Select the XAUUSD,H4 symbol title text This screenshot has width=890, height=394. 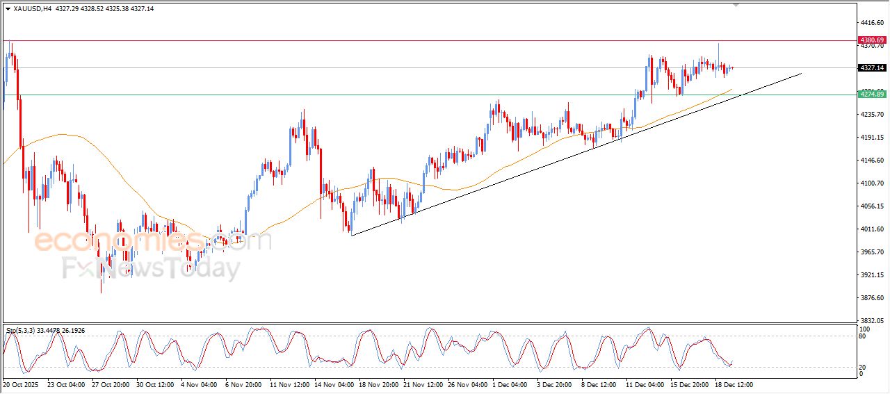33,8
